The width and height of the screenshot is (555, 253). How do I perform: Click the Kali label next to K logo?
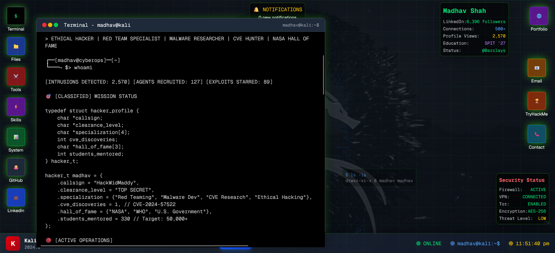[30, 241]
